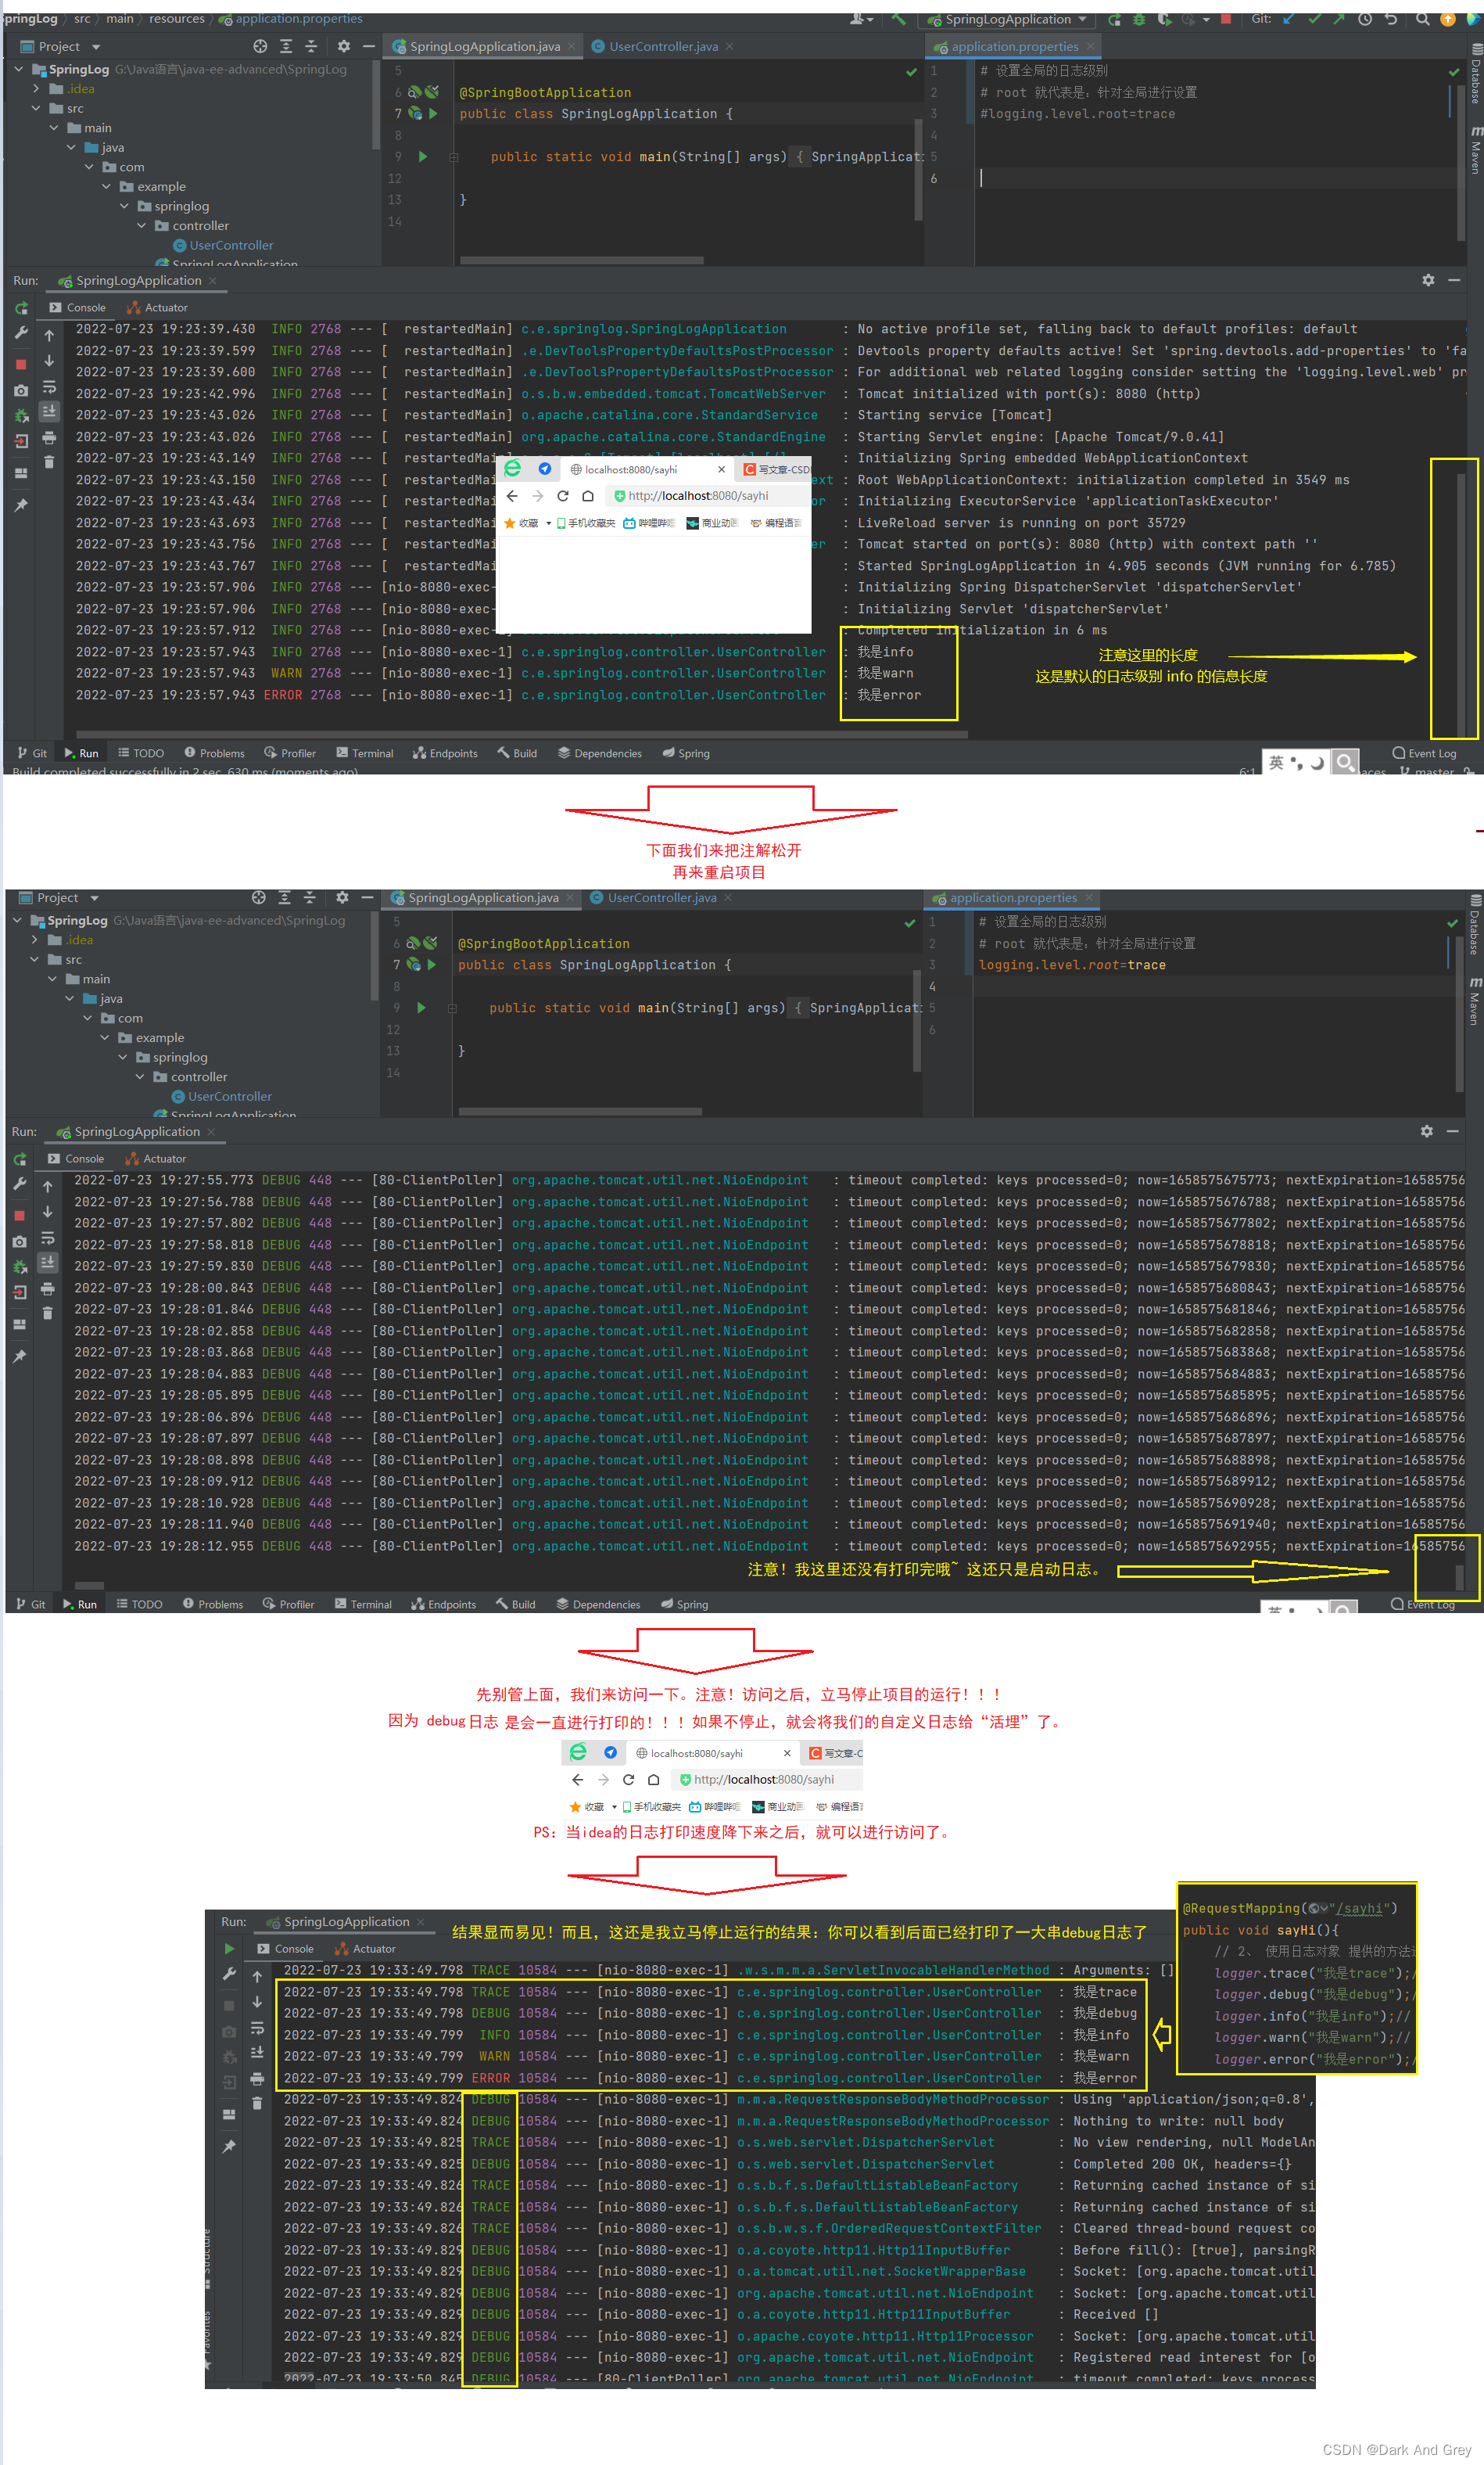The height and width of the screenshot is (2465, 1484).
Task: Click browser back arrow over INFO-log console
Action: [512, 495]
